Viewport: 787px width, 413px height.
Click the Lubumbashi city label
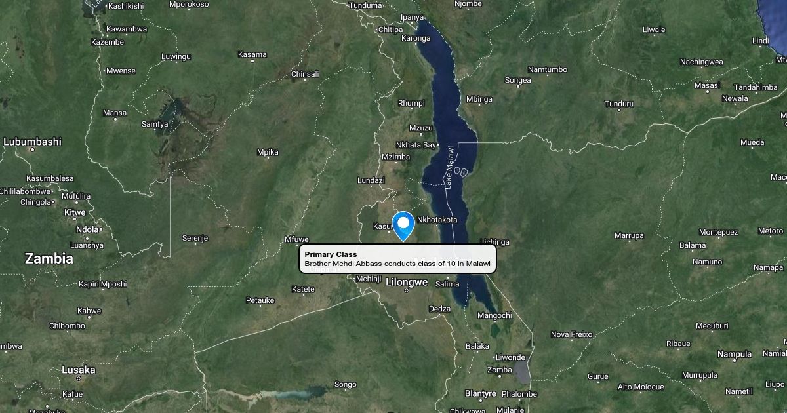32,142
